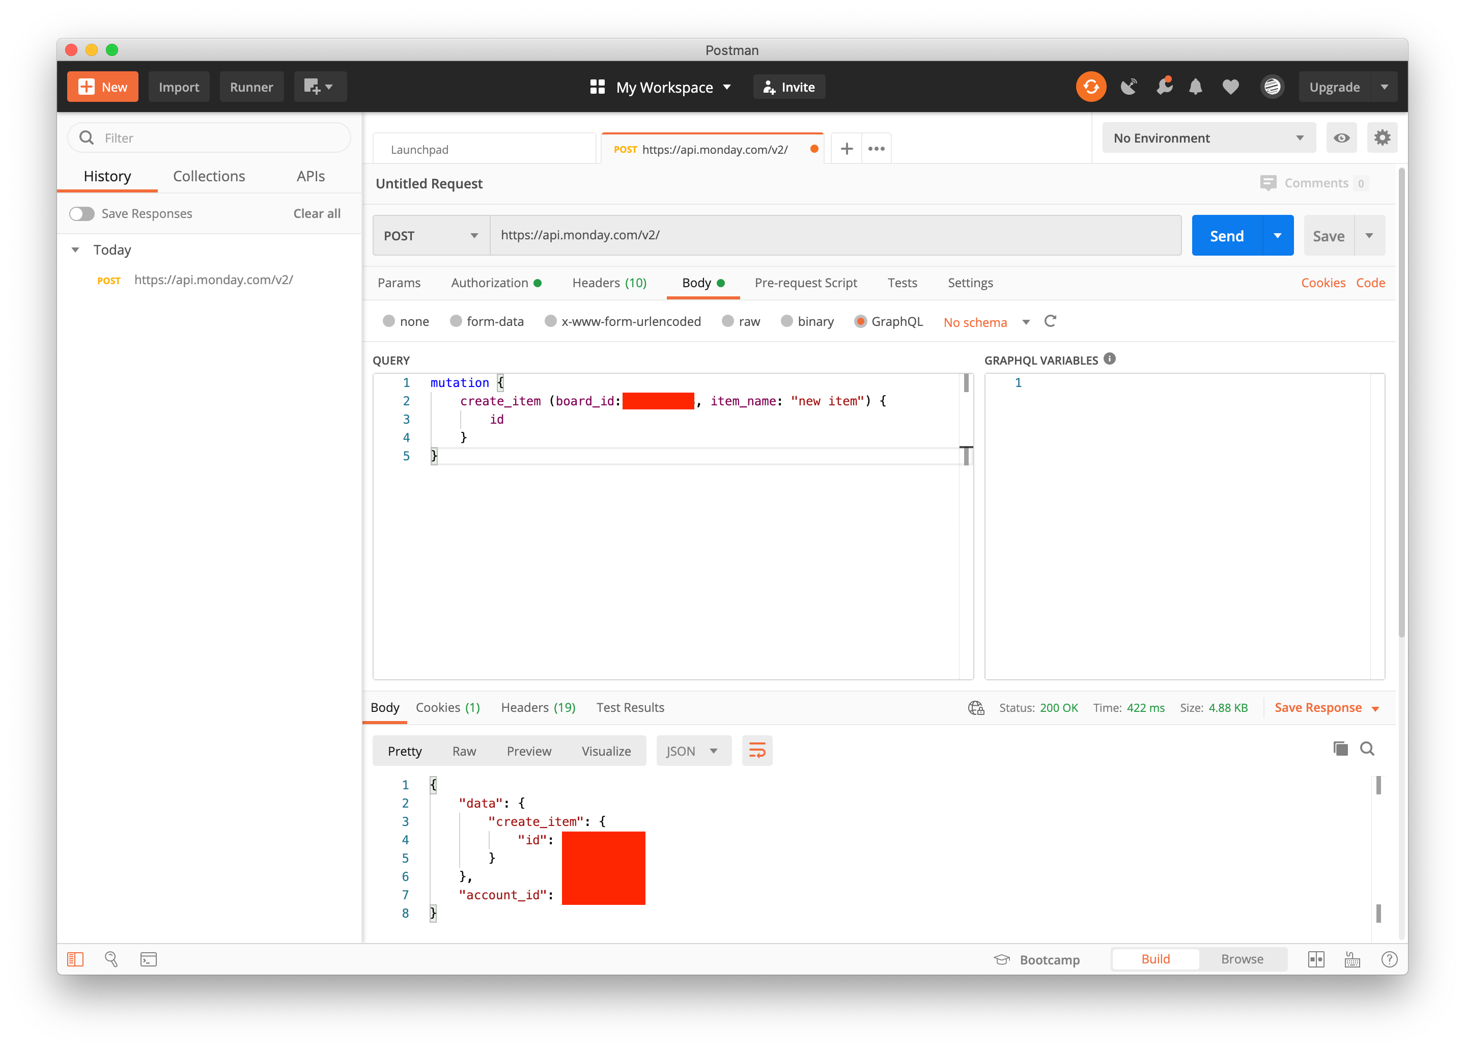Select the GraphQL body type
This screenshot has width=1465, height=1050.
tap(860, 321)
